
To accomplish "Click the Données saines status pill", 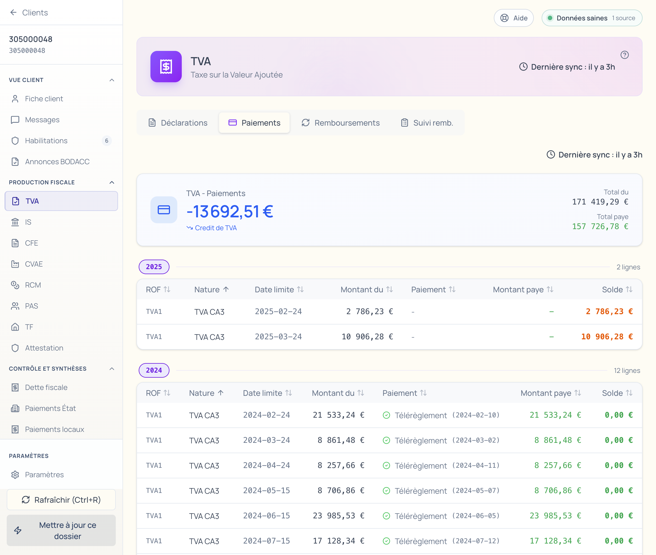I will click(x=591, y=18).
